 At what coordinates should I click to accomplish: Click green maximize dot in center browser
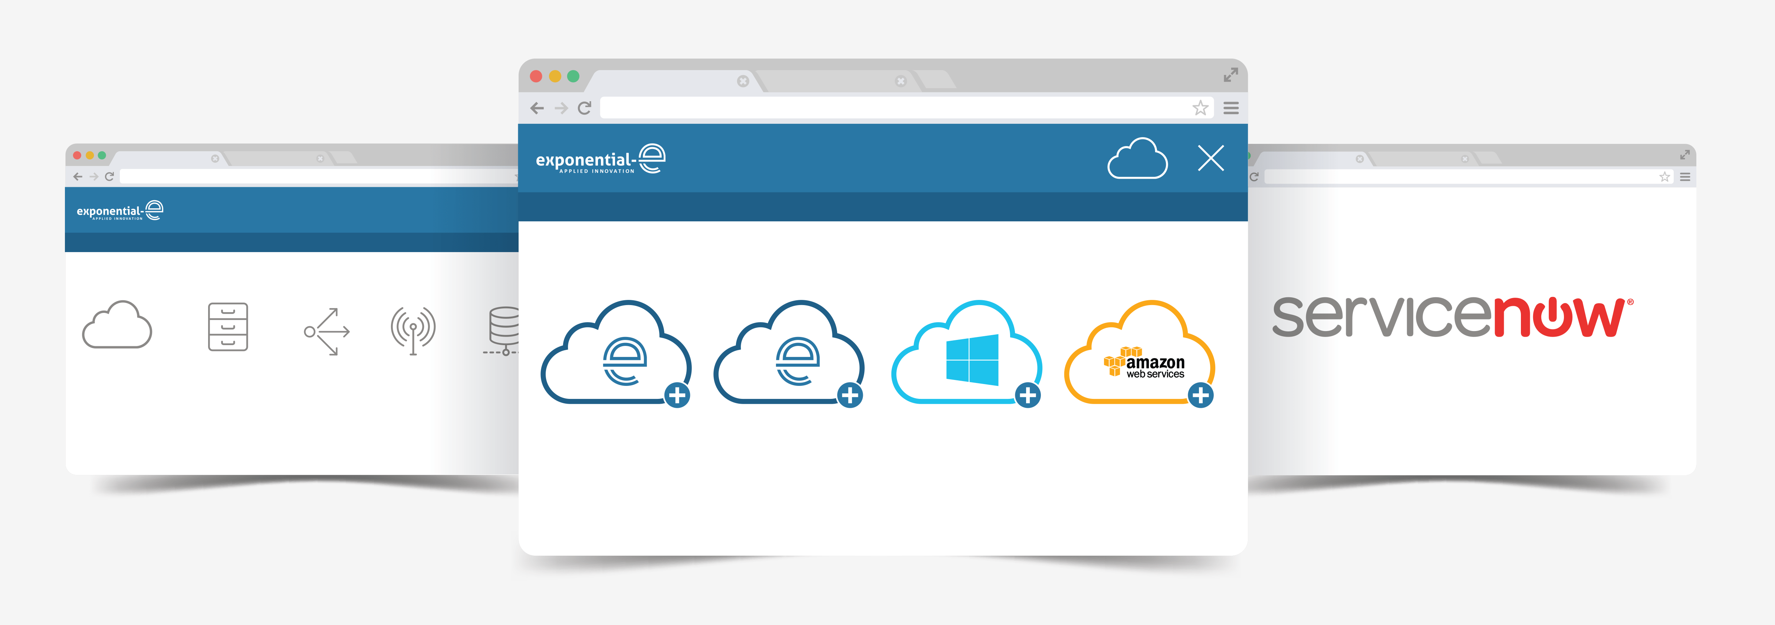(x=573, y=76)
